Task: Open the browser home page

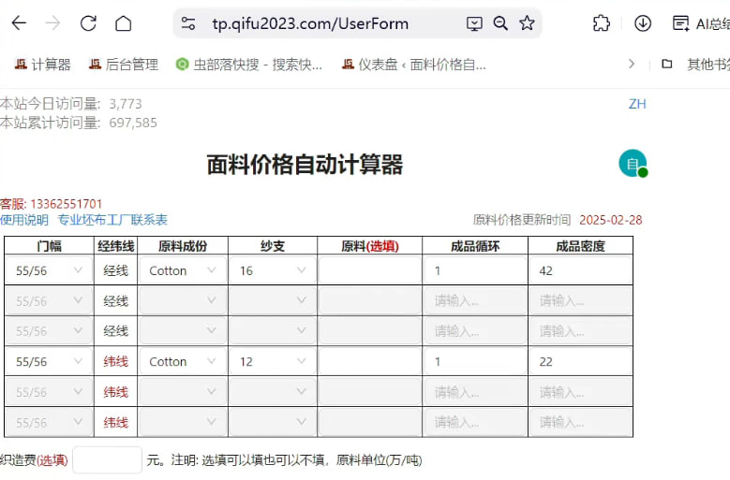Action: (124, 22)
